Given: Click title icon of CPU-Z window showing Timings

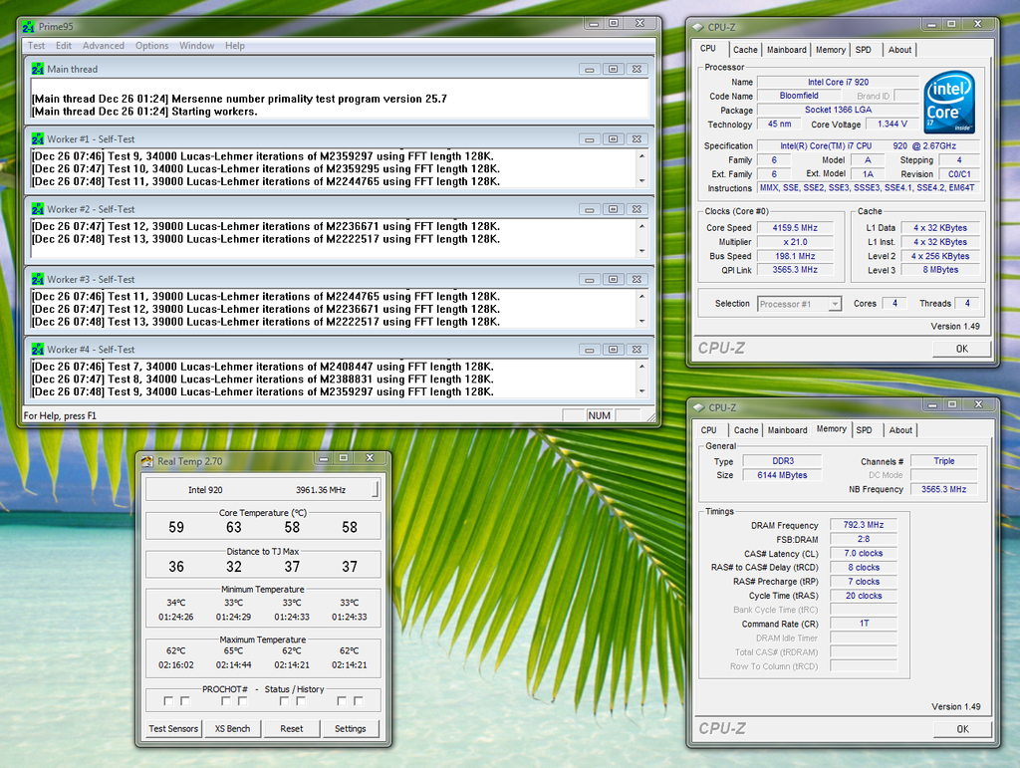Looking at the screenshot, I should [698, 407].
